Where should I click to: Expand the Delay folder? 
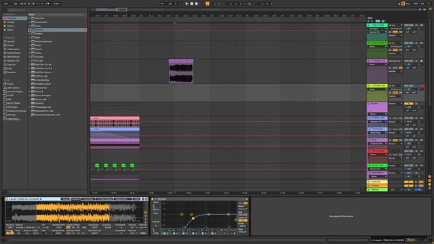click(x=29, y=26)
